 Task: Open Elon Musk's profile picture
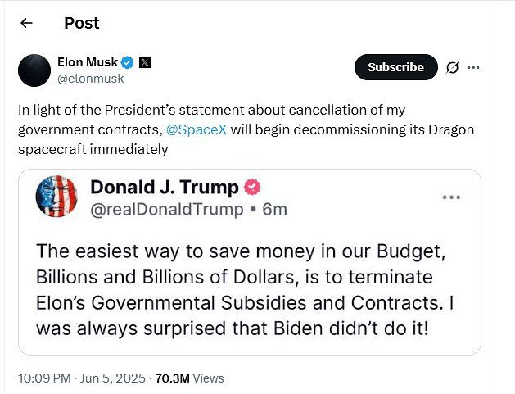tap(34, 70)
